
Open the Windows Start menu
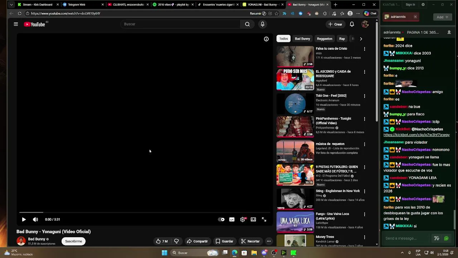(164, 253)
